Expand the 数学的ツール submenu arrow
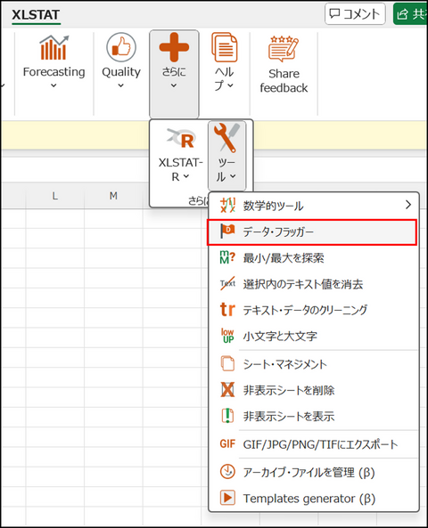 point(408,205)
